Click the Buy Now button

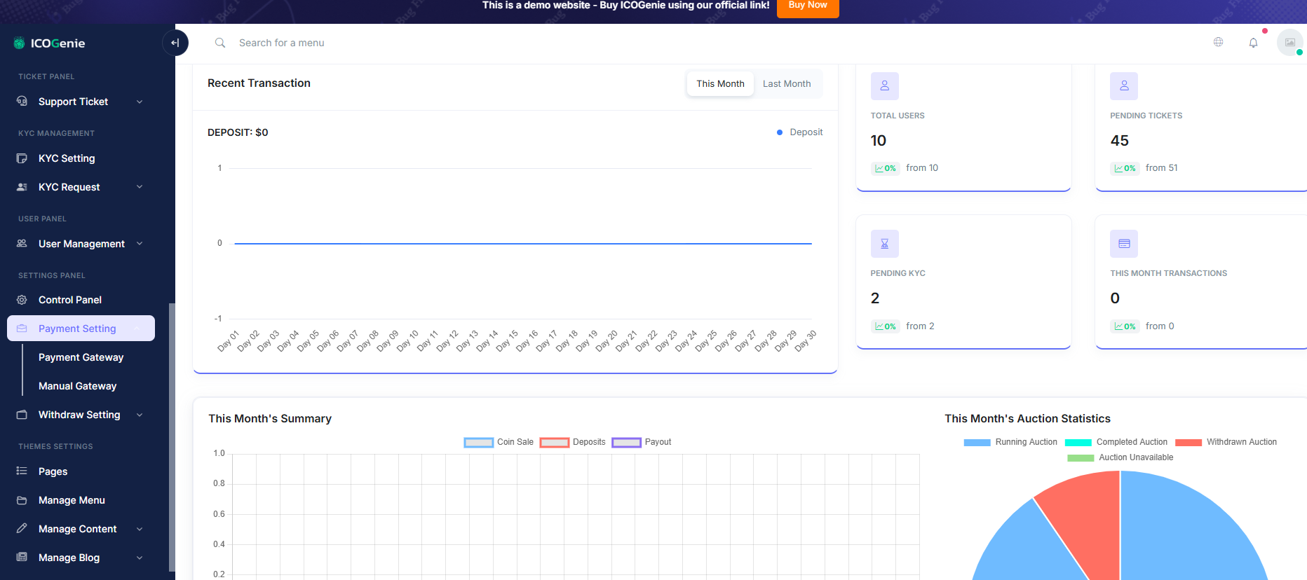[808, 6]
